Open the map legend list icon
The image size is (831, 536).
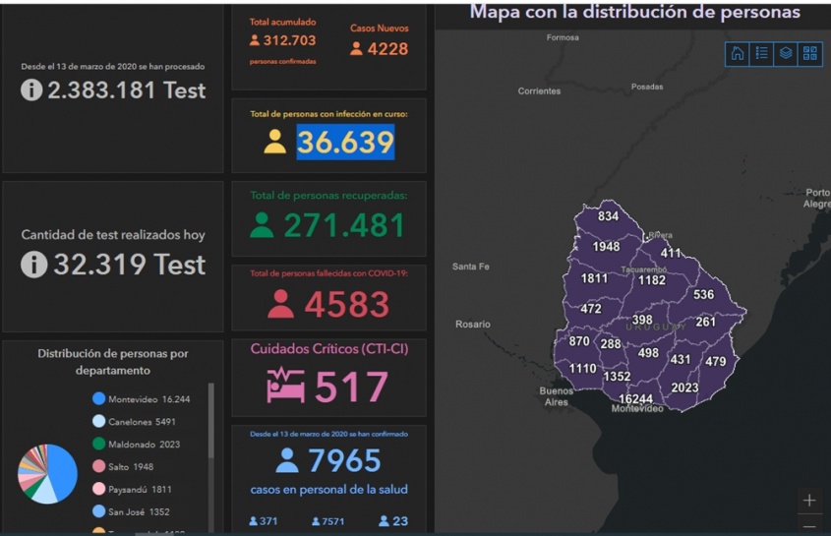(762, 54)
